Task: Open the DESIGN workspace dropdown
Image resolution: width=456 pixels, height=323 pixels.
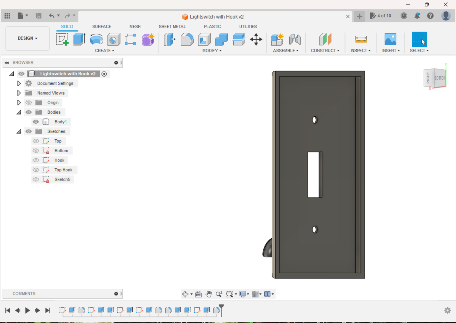Action: [x=28, y=38]
